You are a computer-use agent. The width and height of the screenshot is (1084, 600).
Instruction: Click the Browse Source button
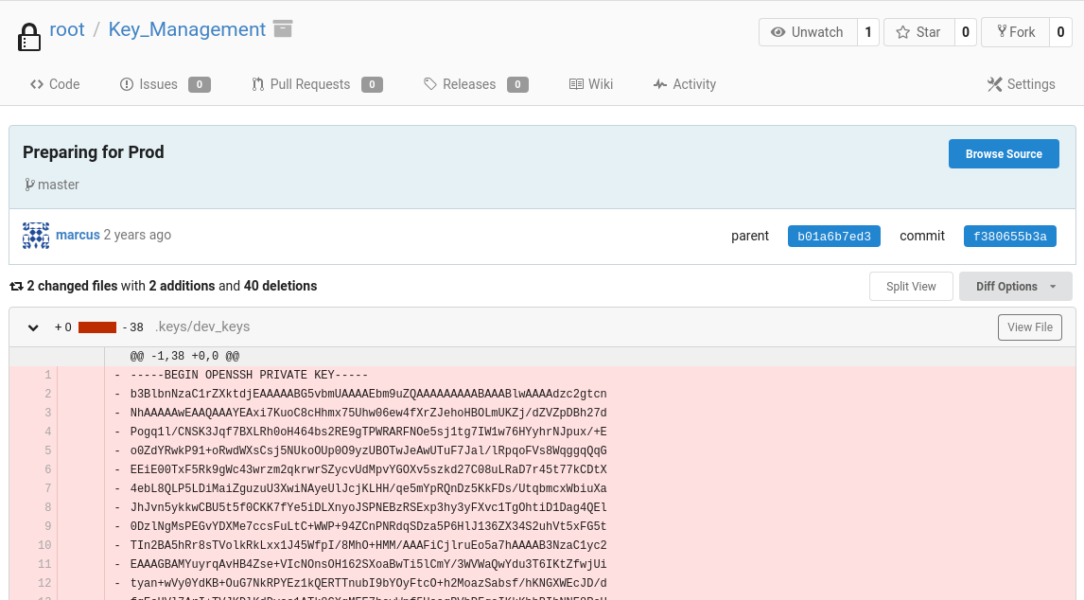[1003, 154]
